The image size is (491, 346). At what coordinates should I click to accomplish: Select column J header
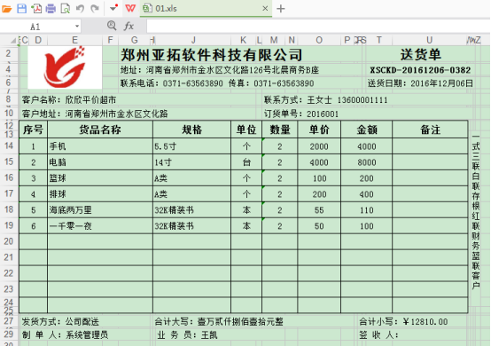pyautogui.click(x=193, y=40)
